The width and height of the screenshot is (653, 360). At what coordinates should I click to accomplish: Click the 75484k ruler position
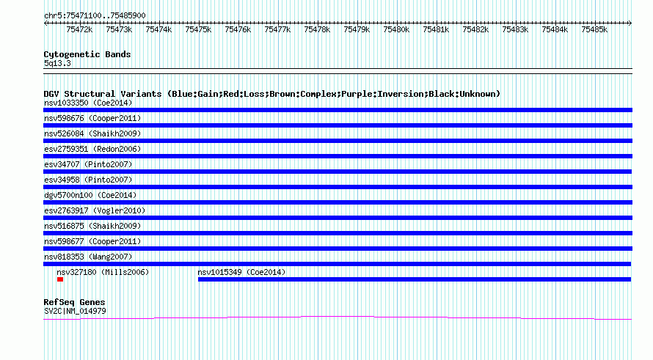[x=555, y=29]
